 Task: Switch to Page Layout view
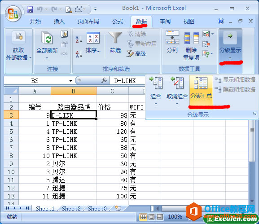(x=151, y=216)
